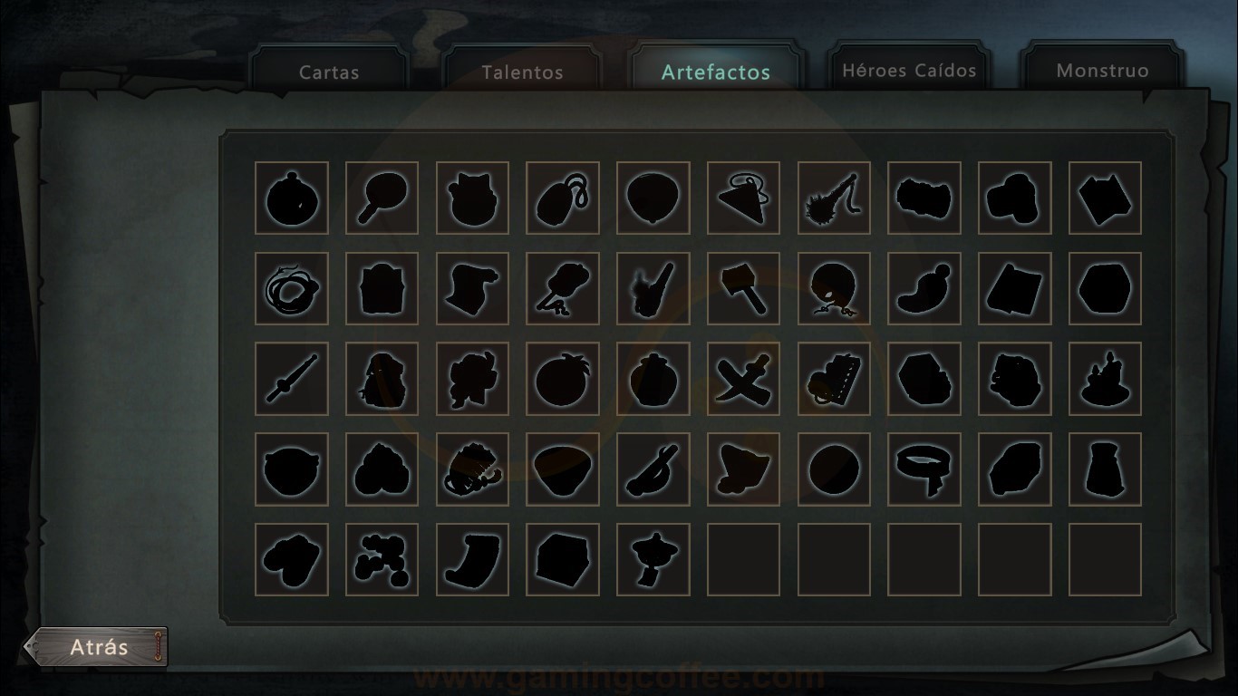The width and height of the screenshot is (1238, 696).
Task: Select the magnifying glass artifact silhouette
Action: [382, 198]
